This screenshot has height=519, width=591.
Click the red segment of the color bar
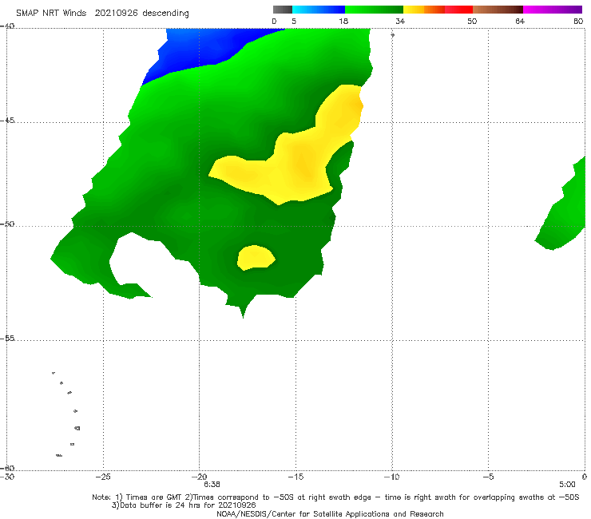coord(458,10)
